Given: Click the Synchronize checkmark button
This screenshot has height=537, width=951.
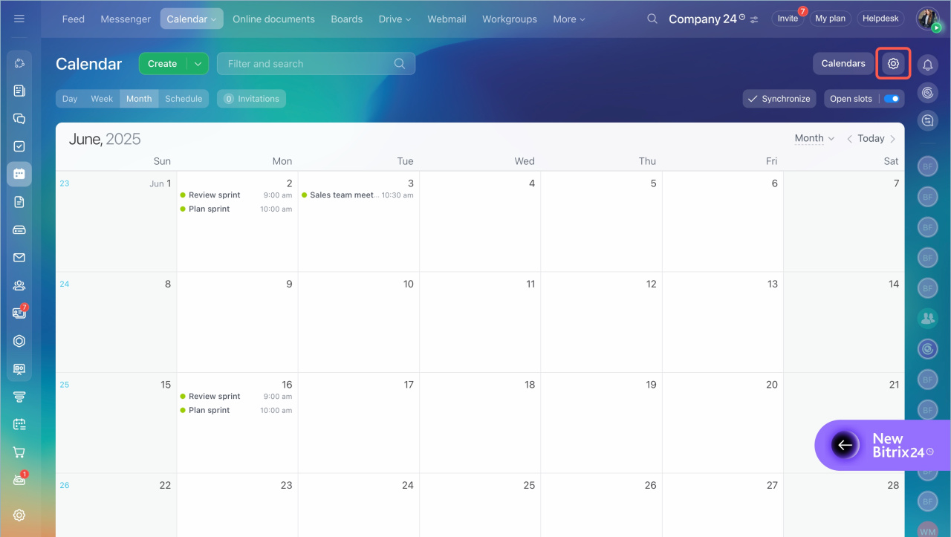Looking at the screenshot, I should (x=779, y=99).
